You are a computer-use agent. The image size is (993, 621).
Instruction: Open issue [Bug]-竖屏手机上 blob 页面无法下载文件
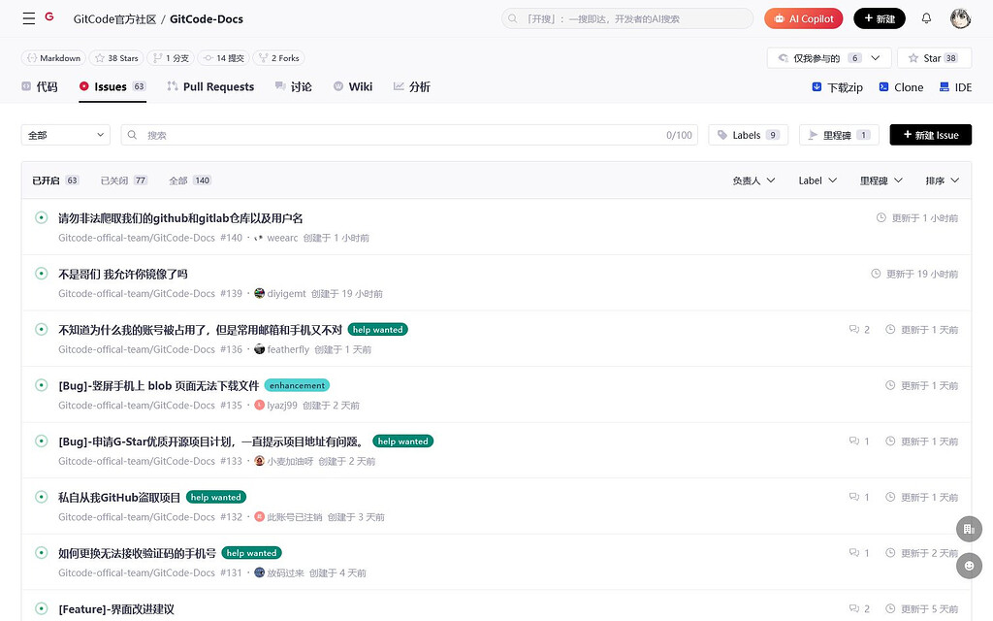[159, 386]
